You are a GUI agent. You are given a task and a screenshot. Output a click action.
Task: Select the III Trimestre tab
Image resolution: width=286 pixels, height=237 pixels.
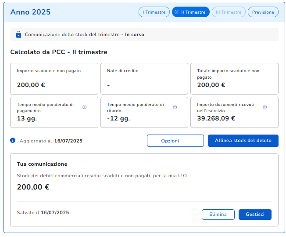[229, 12]
